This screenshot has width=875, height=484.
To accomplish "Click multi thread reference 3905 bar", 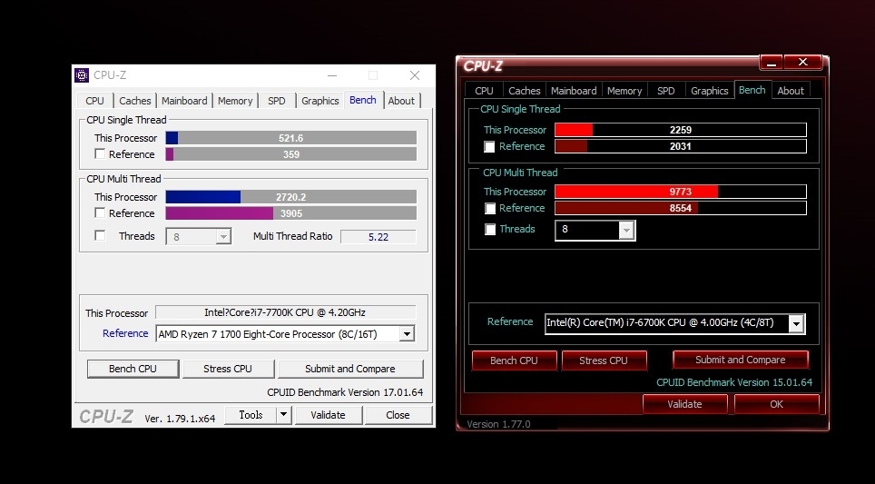I will tap(291, 213).
